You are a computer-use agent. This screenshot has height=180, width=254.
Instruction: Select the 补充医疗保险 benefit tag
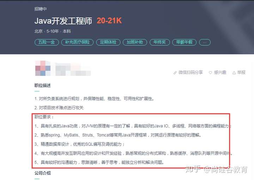[77, 42]
